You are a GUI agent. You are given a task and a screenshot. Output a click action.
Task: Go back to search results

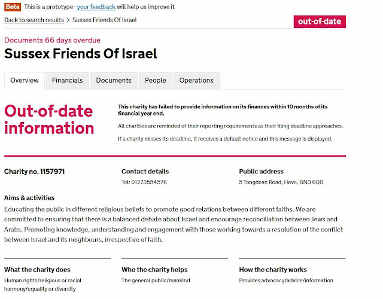[34, 20]
